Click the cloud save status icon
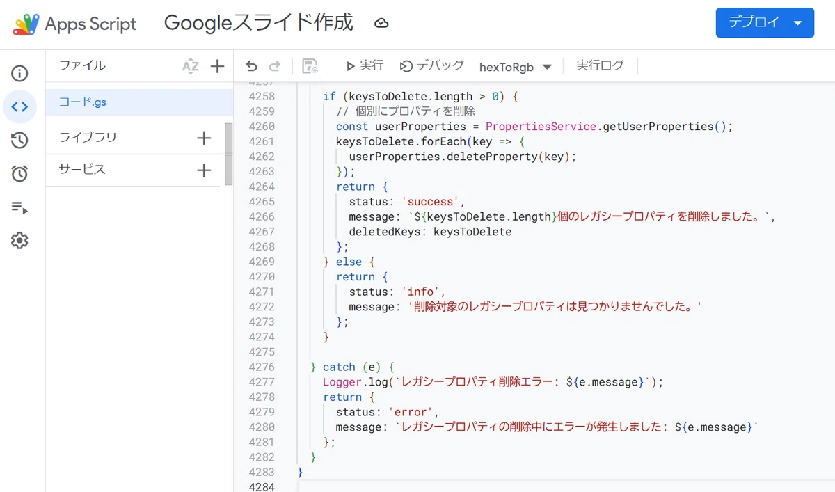 381,24
